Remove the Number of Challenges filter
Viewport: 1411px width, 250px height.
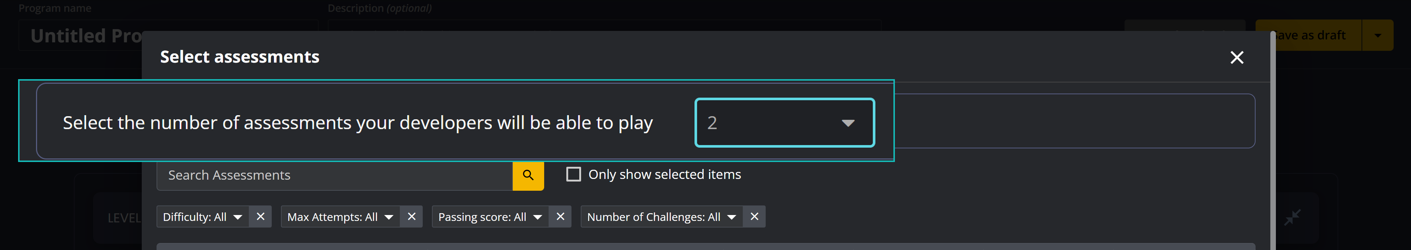click(754, 217)
